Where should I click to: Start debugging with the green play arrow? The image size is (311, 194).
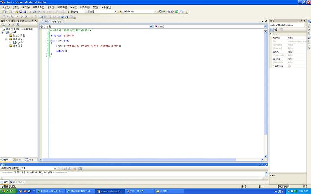point(68,12)
